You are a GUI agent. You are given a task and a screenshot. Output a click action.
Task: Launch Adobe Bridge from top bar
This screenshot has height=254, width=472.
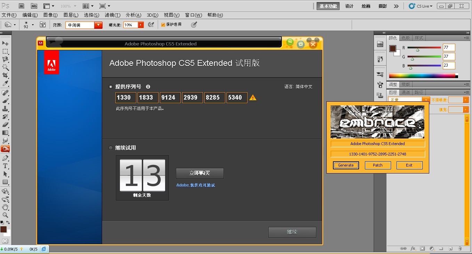[x=22, y=6]
